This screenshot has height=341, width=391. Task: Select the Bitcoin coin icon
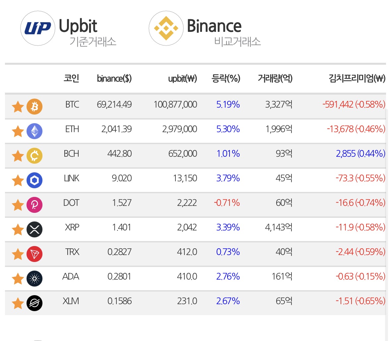point(34,107)
